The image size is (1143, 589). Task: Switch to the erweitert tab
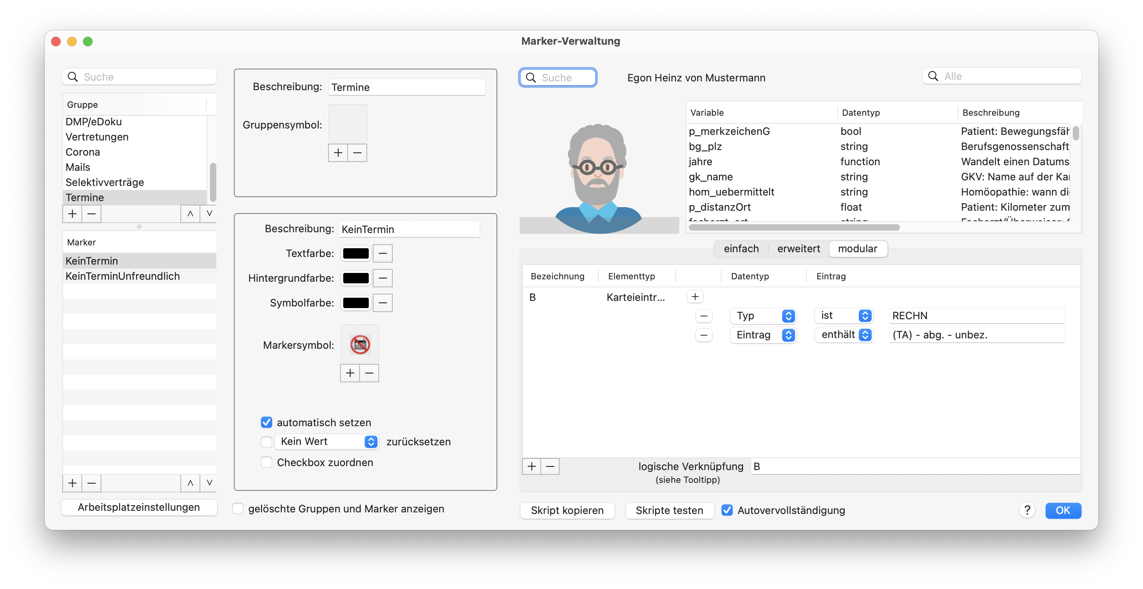pos(798,249)
